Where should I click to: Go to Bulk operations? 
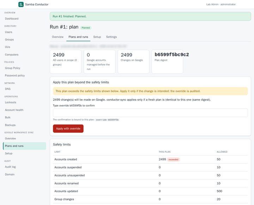point(8,117)
